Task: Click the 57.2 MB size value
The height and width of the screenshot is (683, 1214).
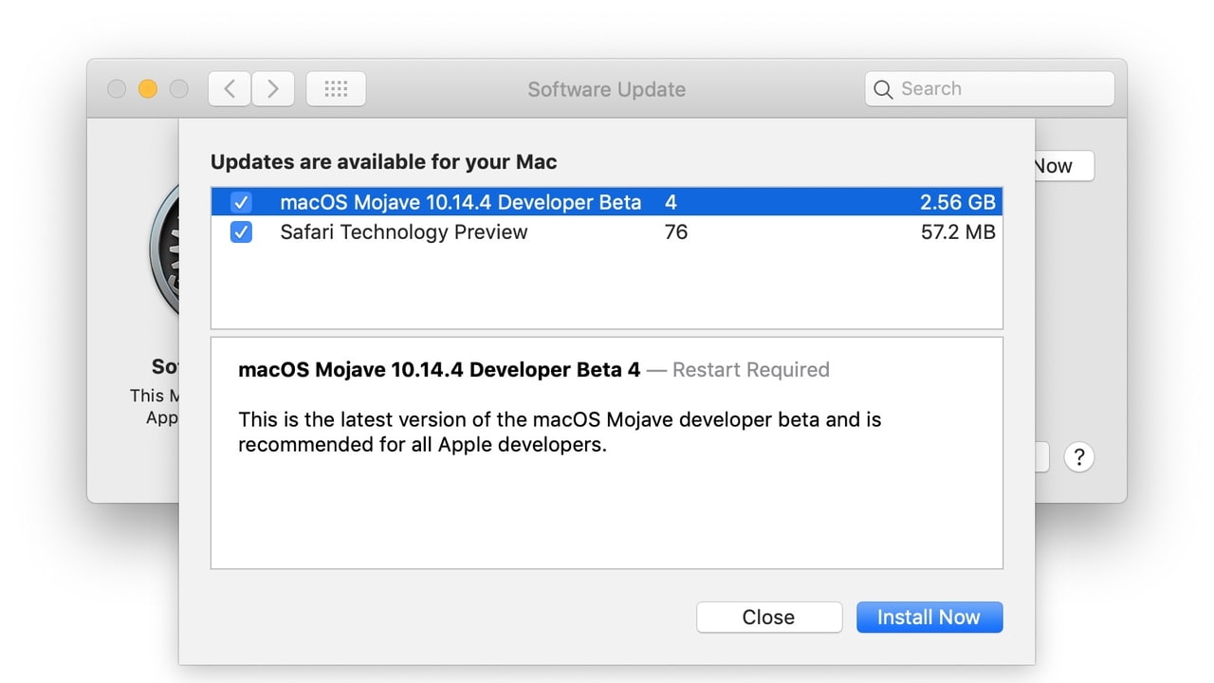Action: (x=958, y=232)
